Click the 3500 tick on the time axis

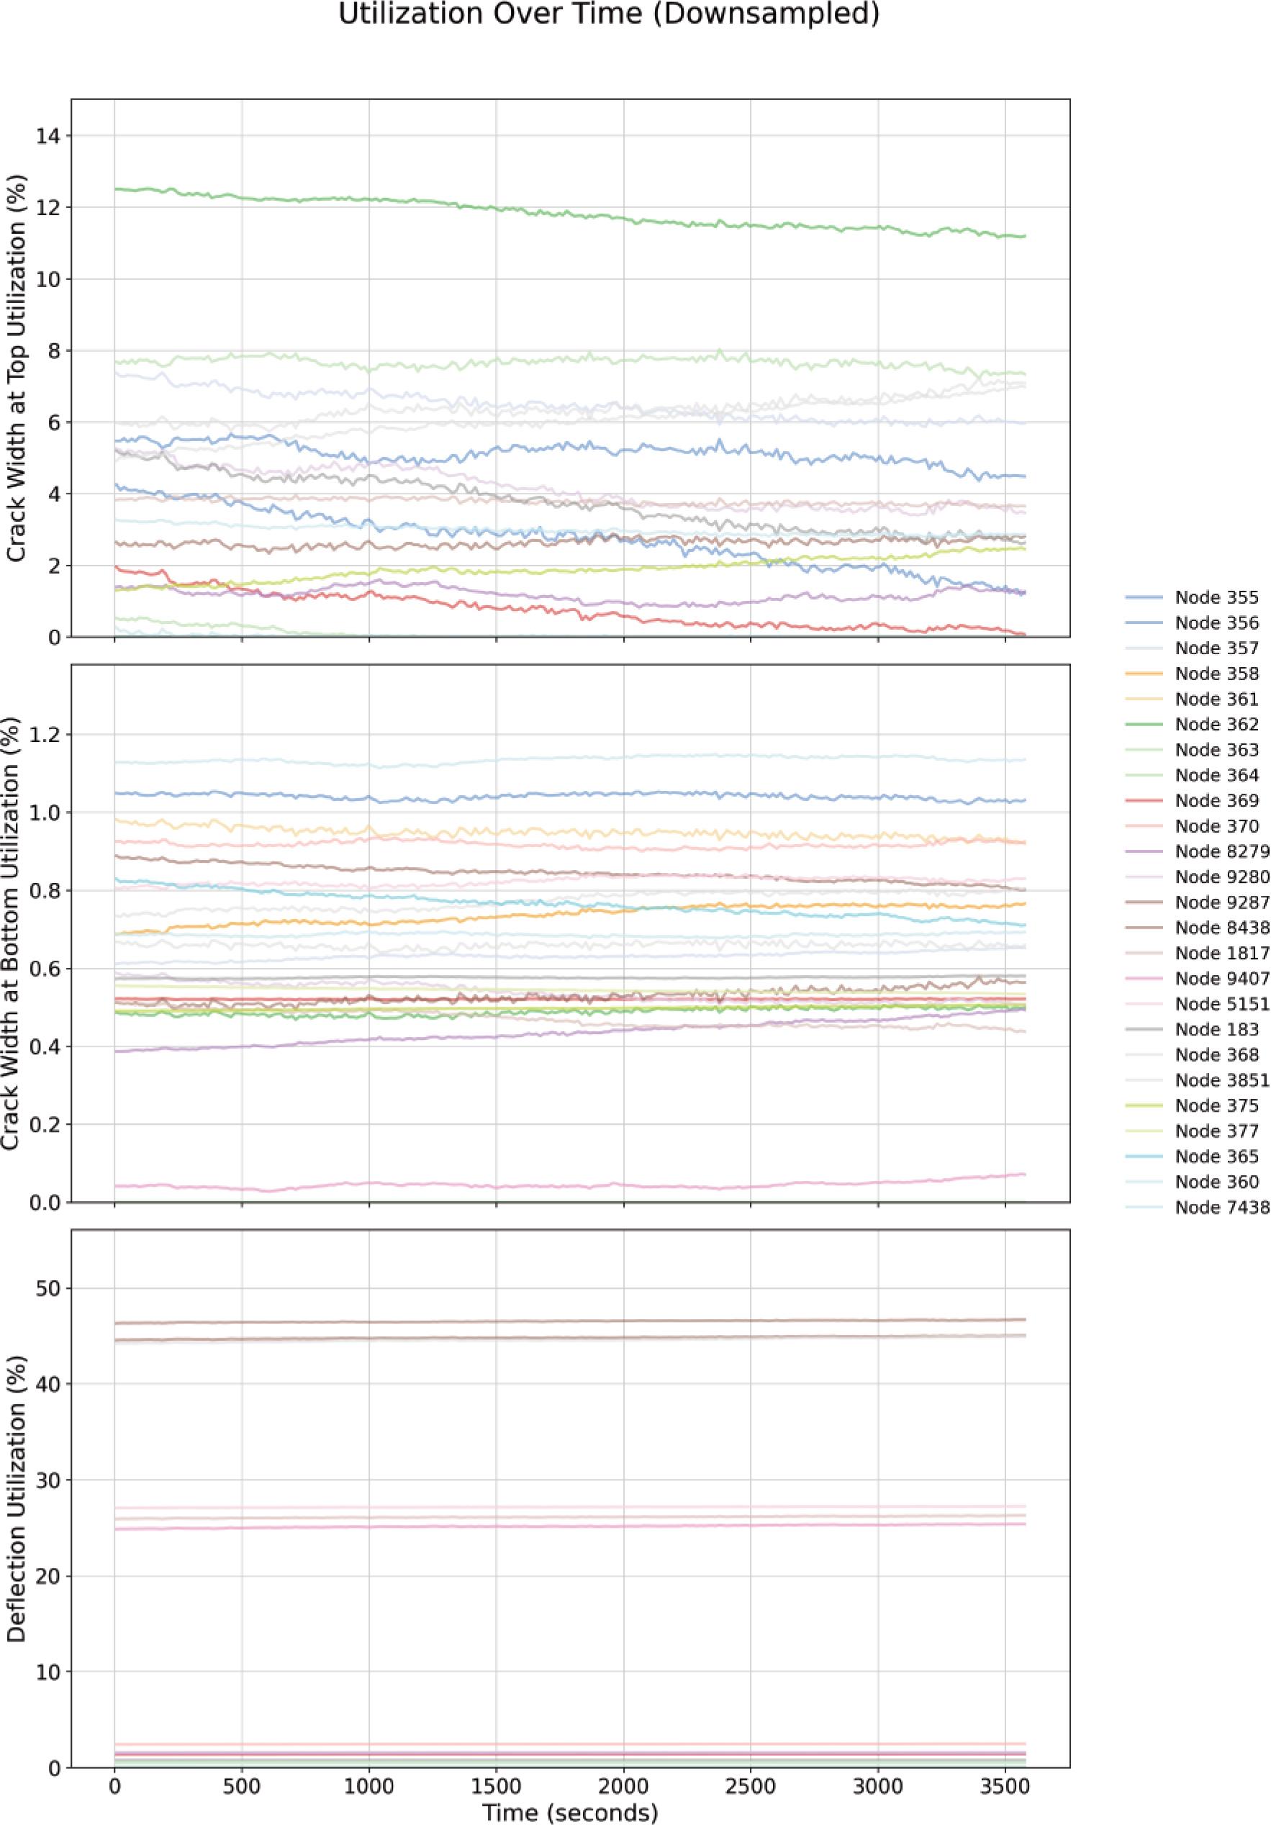1005,1788
